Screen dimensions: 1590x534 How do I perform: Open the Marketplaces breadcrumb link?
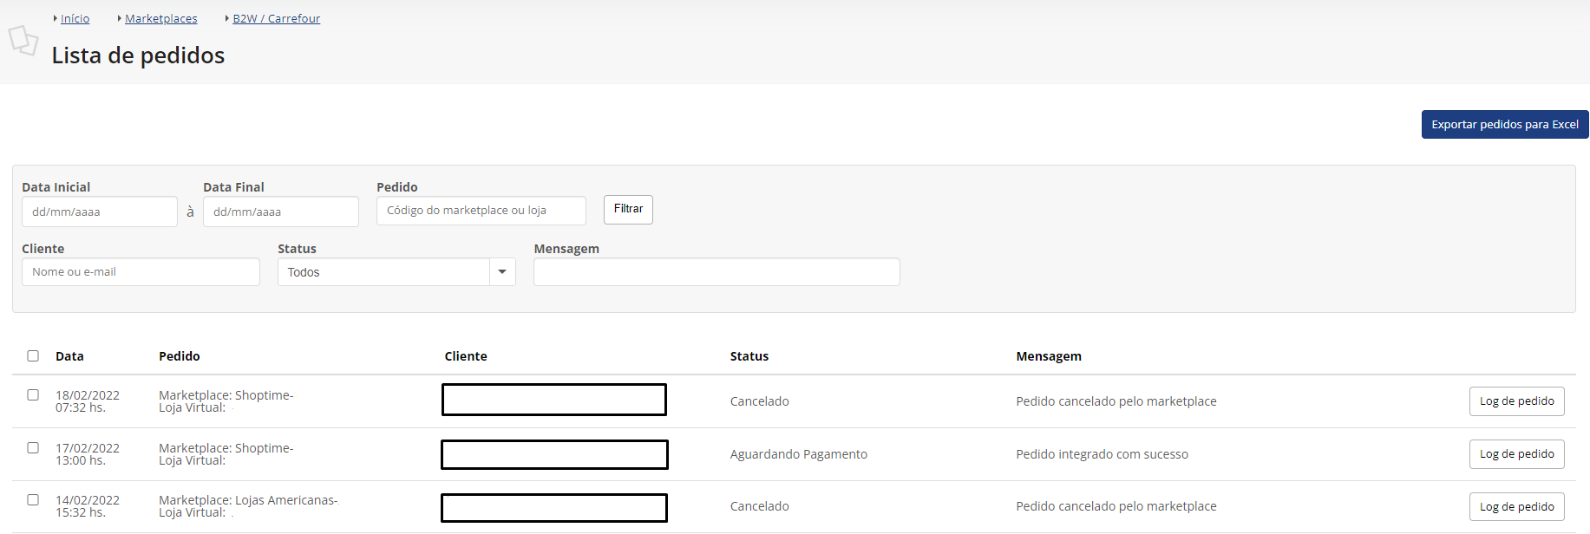(x=160, y=18)
